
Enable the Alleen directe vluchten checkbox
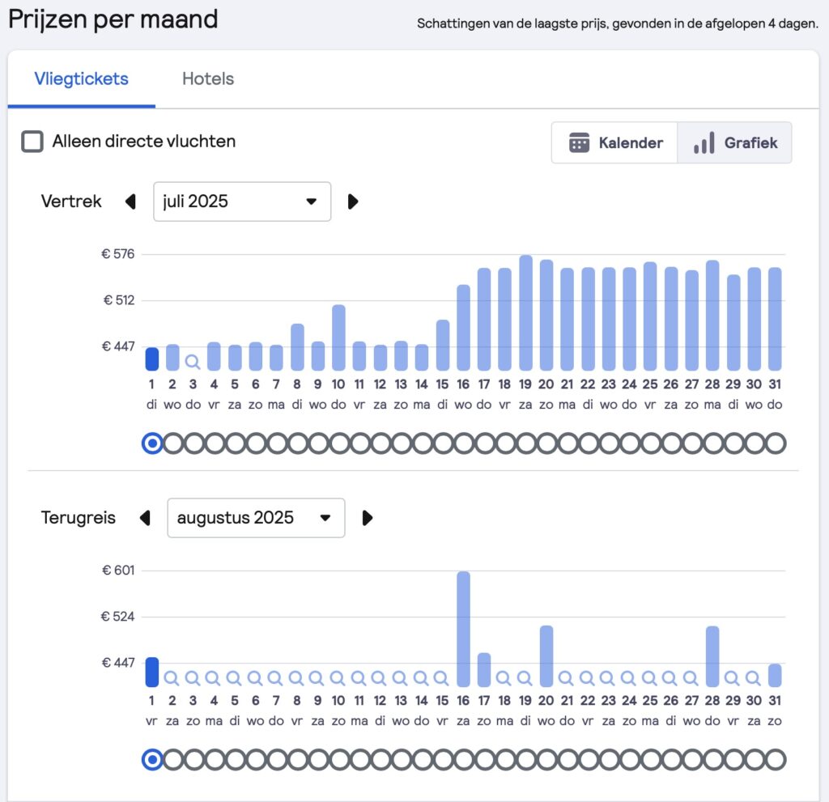tap(32, 142)
